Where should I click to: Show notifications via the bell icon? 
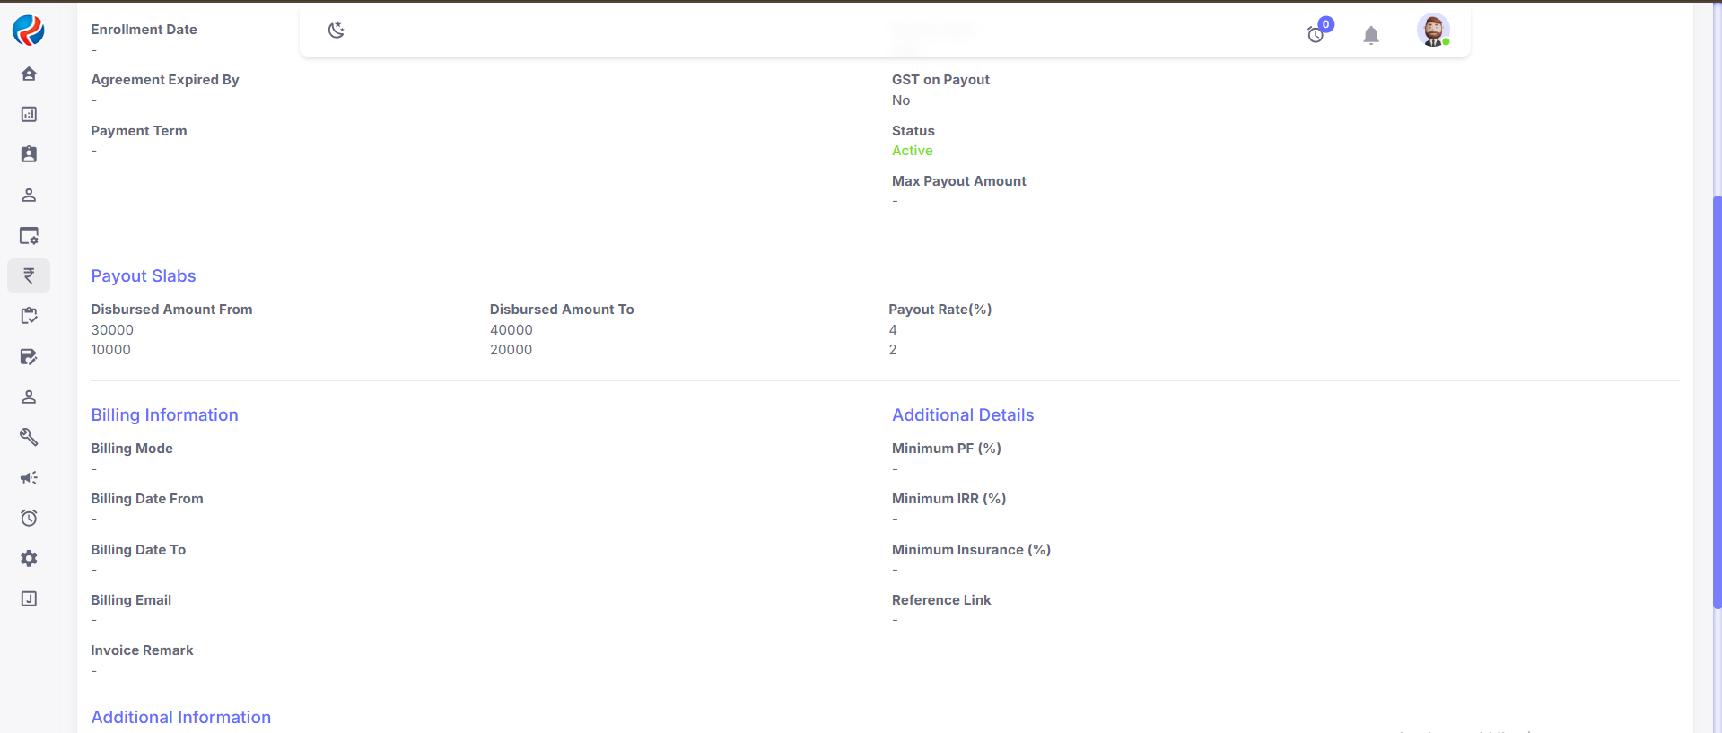pos(1370,35)
